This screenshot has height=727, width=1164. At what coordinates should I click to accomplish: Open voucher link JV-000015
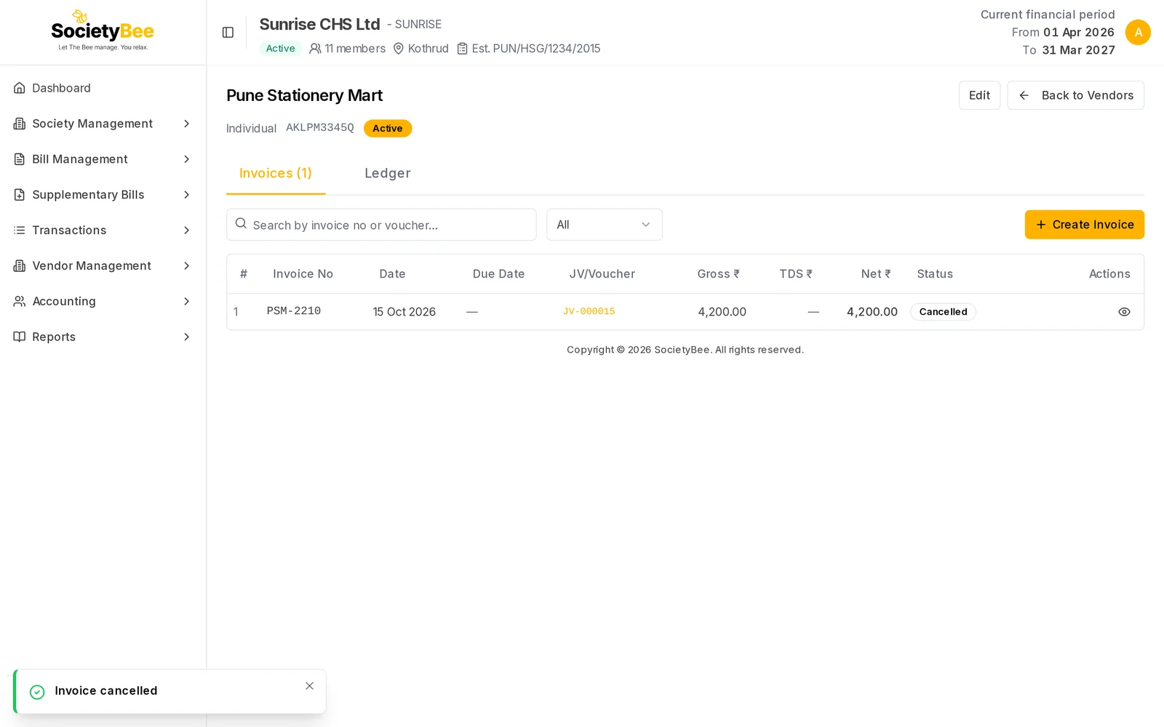[x=589, y=312]
